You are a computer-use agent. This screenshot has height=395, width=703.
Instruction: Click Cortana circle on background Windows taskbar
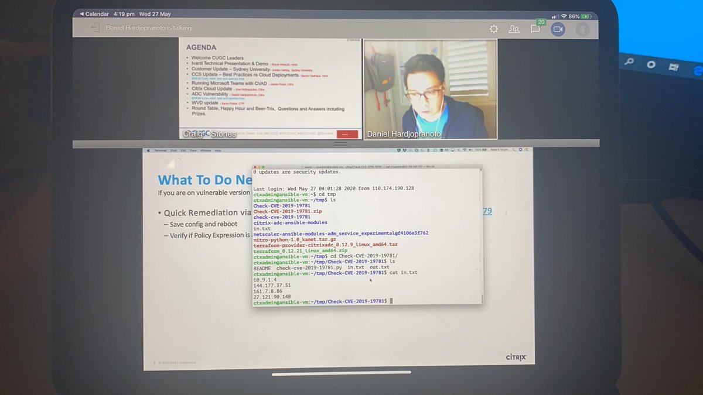[x=651, y=64]
